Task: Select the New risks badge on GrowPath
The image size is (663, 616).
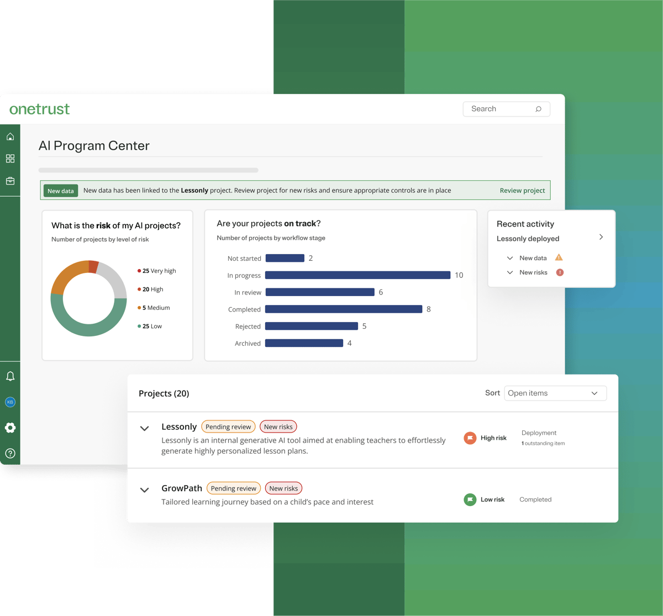Action: tap(283, 488)
